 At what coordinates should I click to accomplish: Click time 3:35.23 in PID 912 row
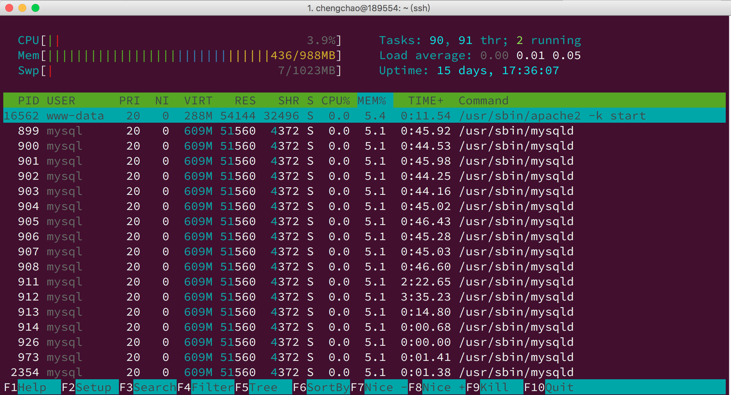(426, 297)
